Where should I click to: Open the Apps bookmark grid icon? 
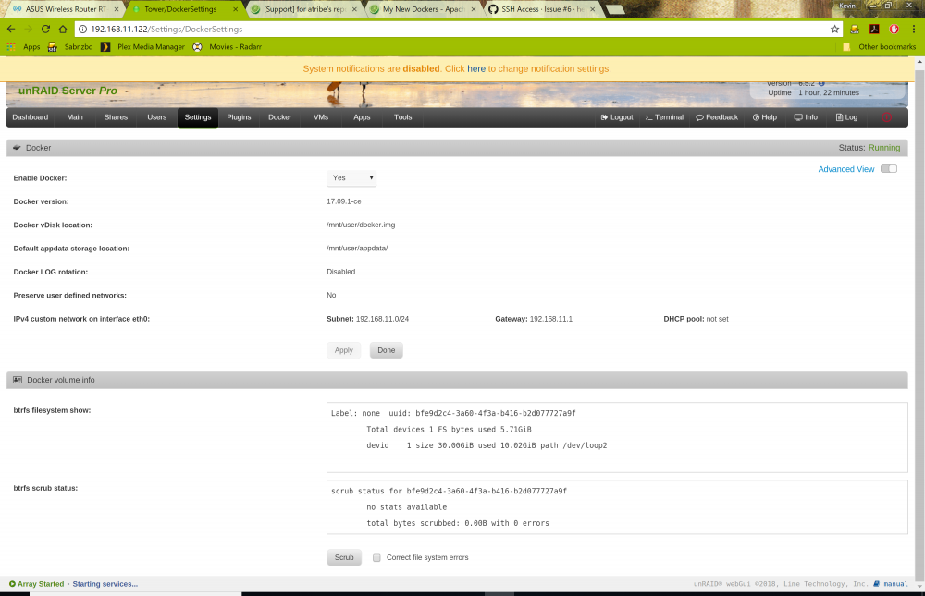tap(11, 46)
